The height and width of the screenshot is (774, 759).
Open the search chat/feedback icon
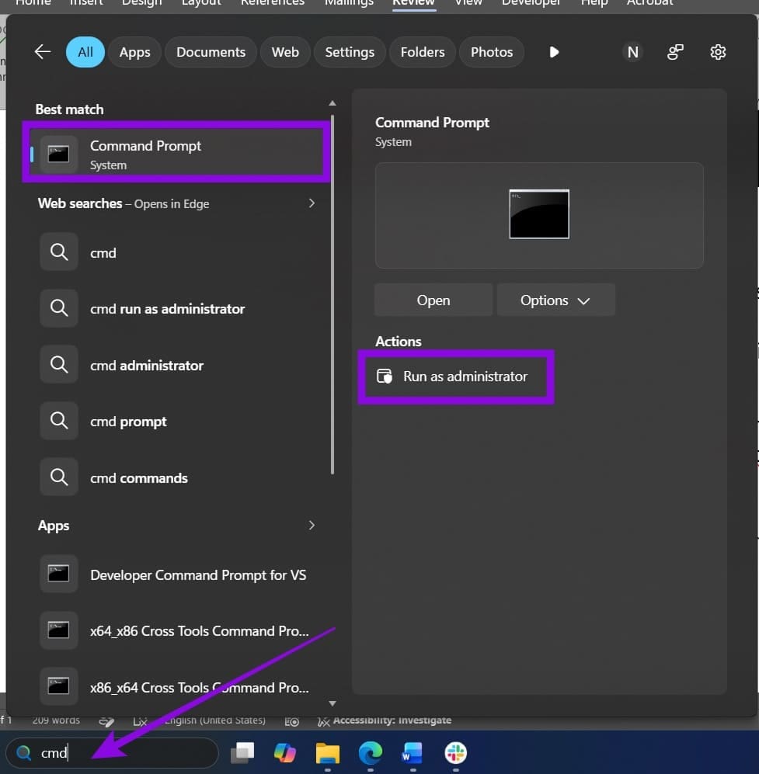point(675,52)
